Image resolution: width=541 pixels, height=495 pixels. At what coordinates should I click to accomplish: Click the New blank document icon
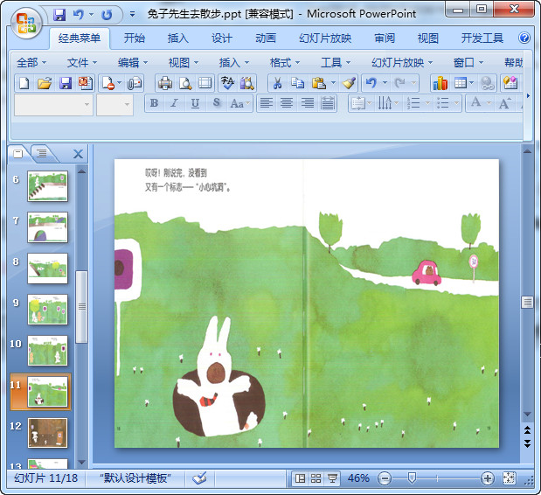[24, 83]
